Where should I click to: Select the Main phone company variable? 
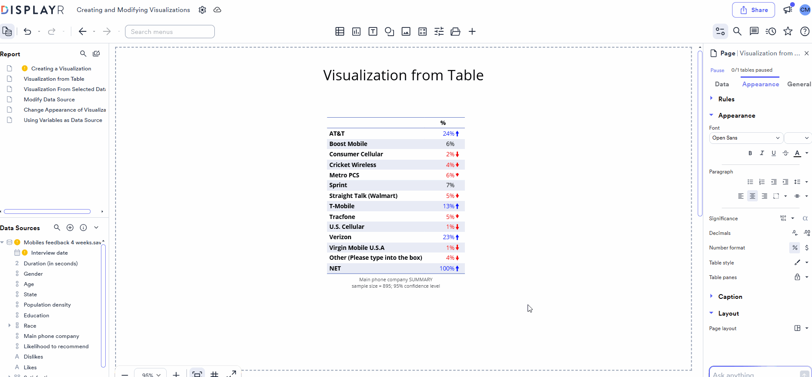[x=52, y=336]
